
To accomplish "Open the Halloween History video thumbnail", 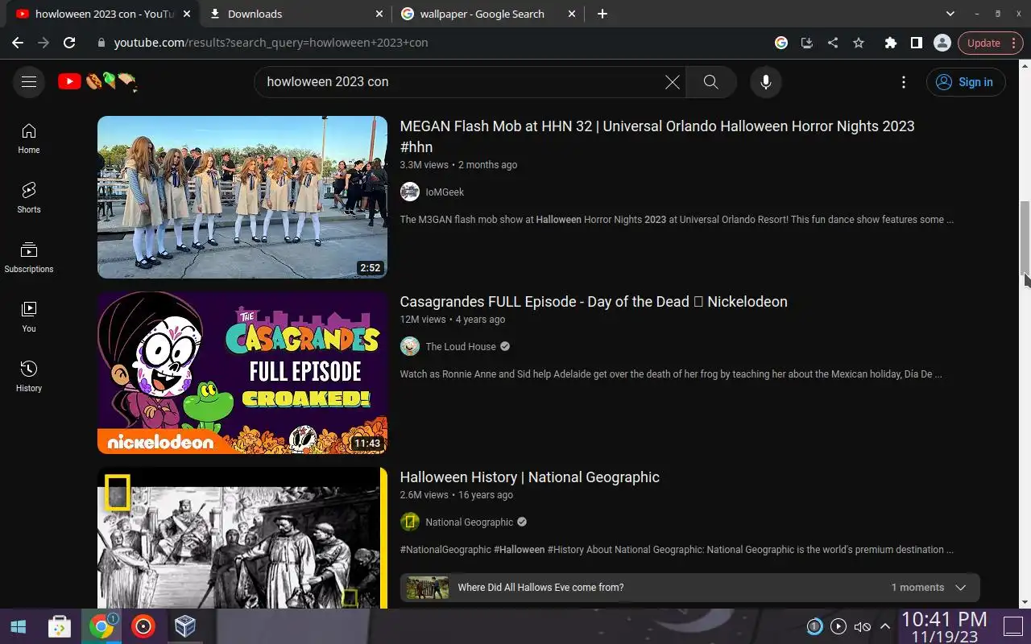I will (x=242, y=538).
